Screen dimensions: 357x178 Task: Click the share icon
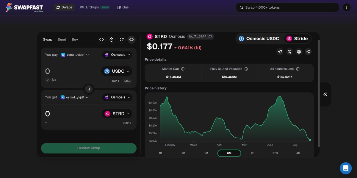tap(308, 52)
